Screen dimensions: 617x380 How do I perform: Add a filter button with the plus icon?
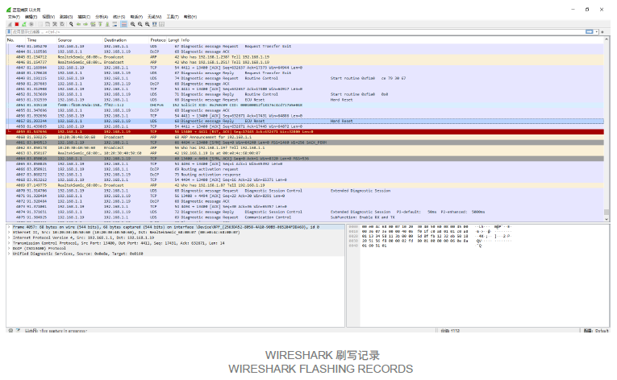pos(602,32)
